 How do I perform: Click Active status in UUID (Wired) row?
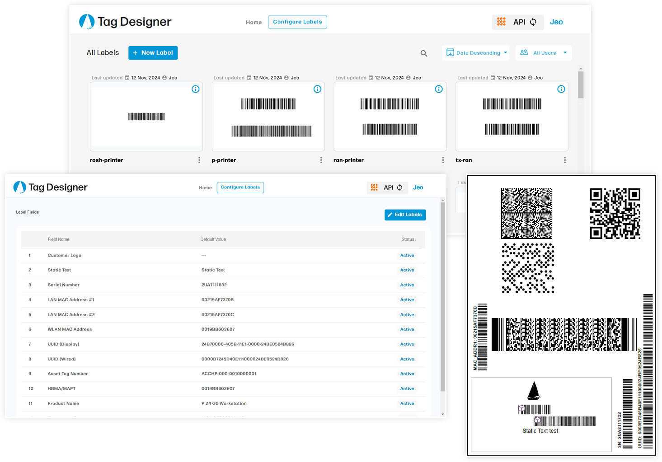click(x=407, y=359)
